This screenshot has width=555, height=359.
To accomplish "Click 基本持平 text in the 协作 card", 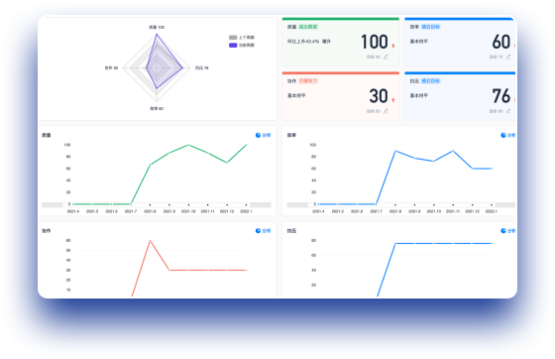I will coord(296,95).
